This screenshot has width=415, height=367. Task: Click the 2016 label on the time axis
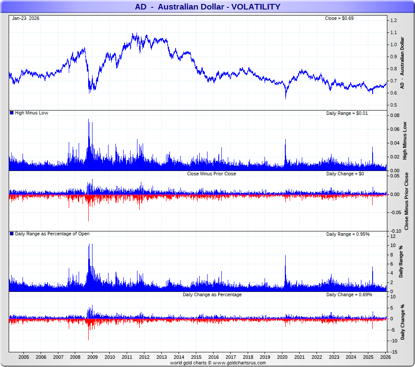pos(214,357)
